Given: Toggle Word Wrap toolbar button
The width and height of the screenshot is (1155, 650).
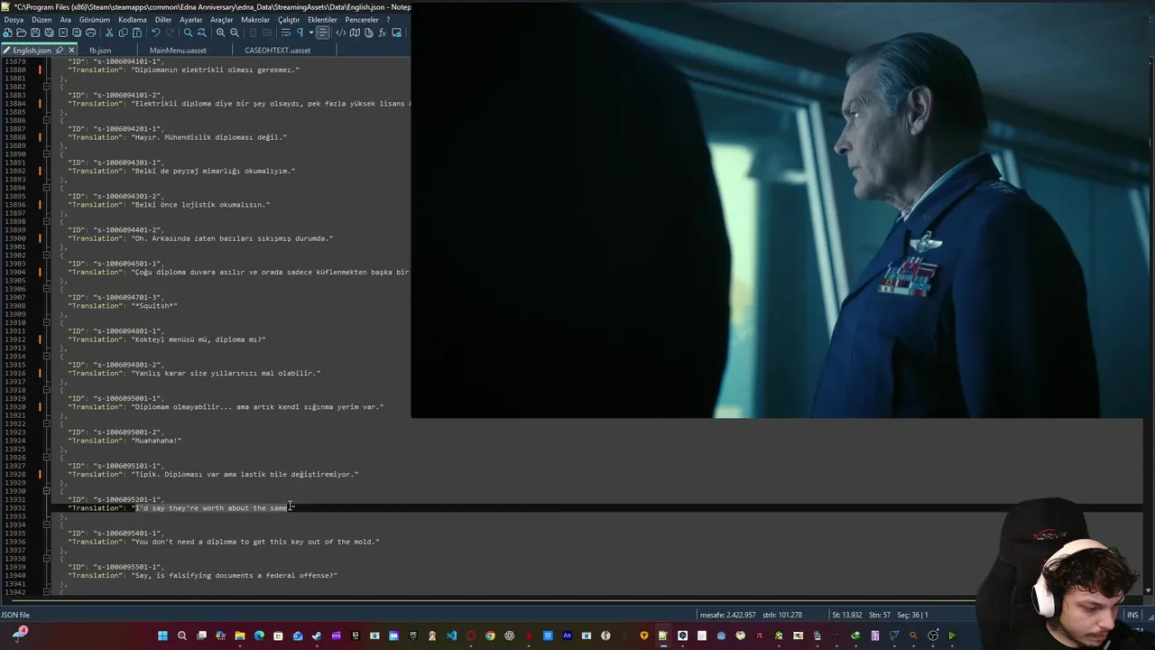Looking at the screenshot, I should tap(285, 32).
